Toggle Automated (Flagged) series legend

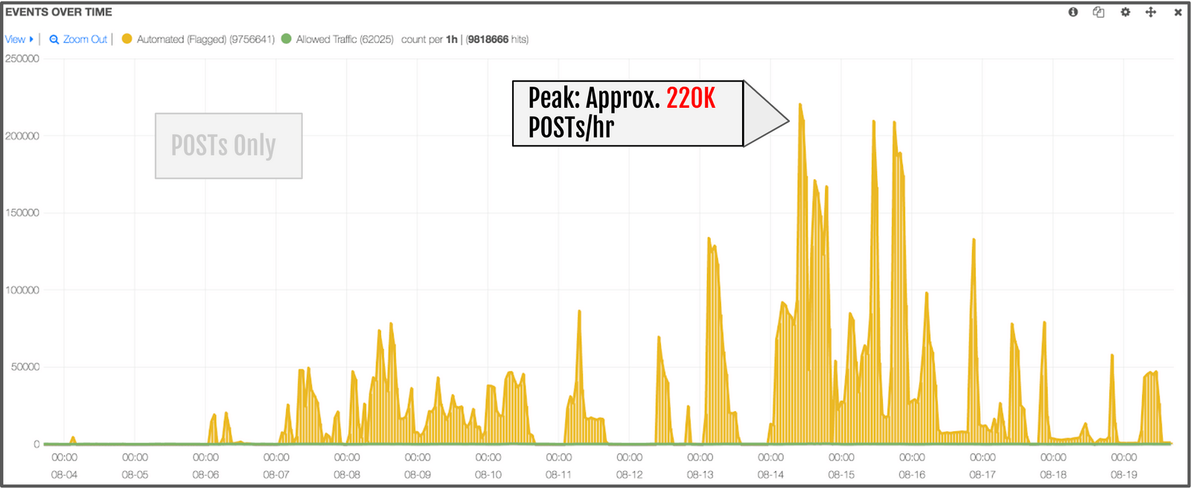tap(205, 39)
